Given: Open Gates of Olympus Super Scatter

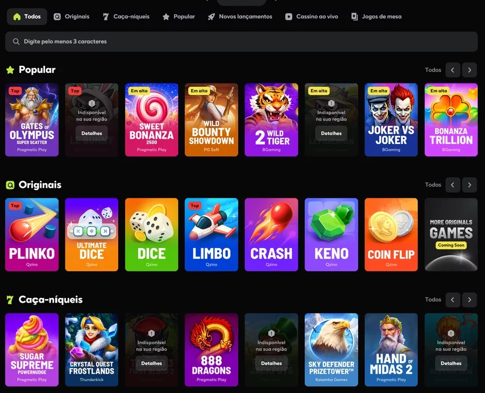Looking at the screenshot, I should click(32, 120).
